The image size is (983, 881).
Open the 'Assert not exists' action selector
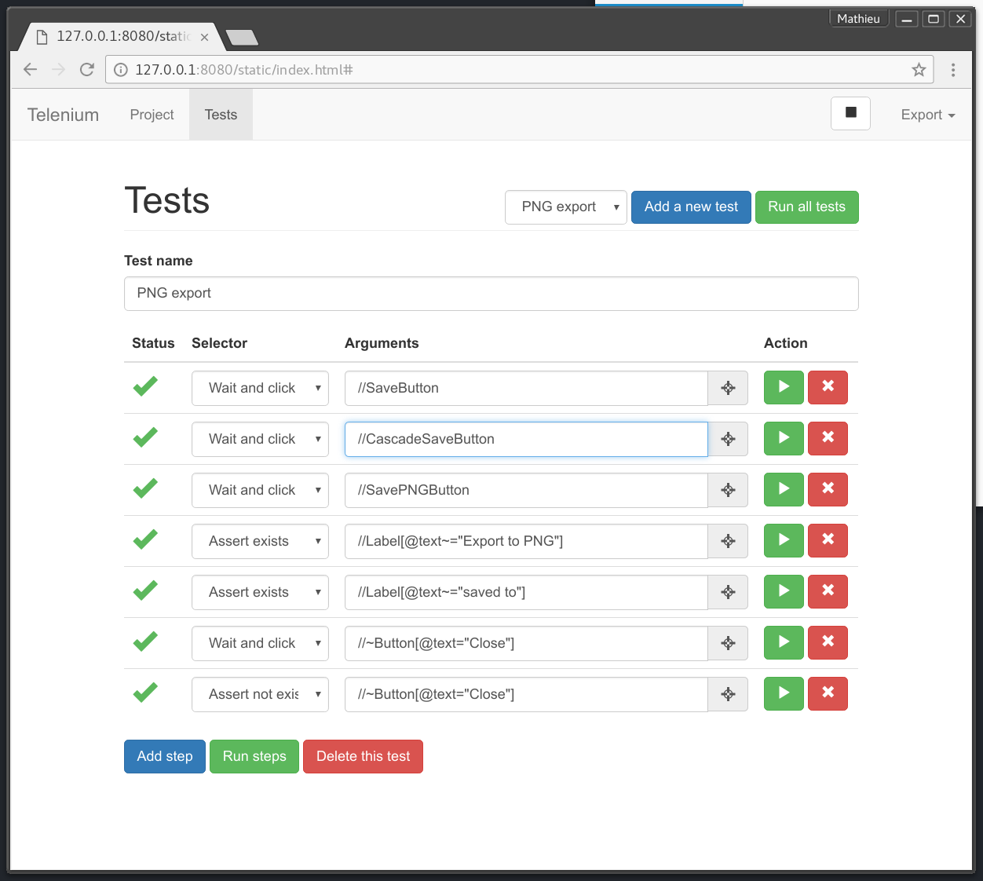[260, 694]
